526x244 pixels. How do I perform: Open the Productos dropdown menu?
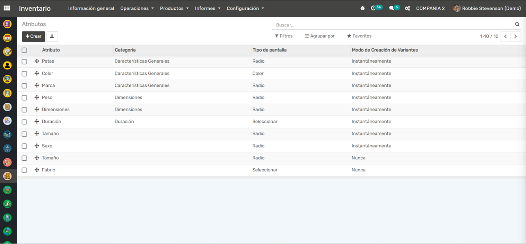point(174,8)
